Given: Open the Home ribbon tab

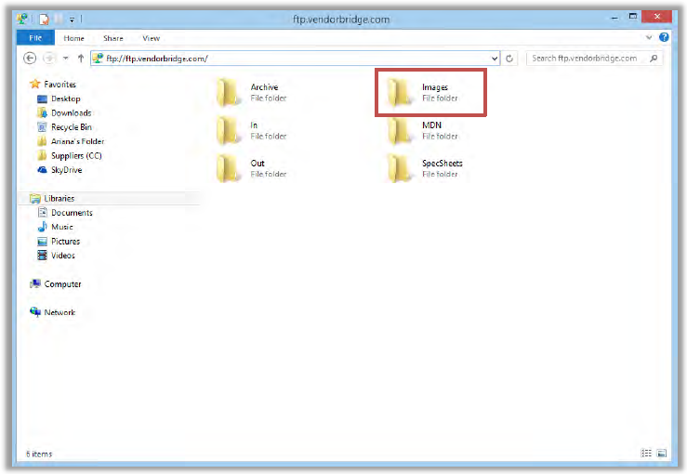Looking at the screenshot, I should (73, 38).
